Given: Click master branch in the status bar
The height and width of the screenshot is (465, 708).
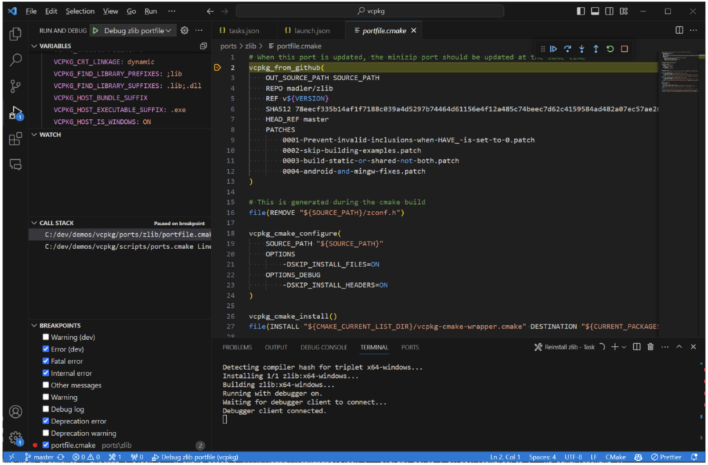Looking at the screenshot, I should (x=44, y=457).
